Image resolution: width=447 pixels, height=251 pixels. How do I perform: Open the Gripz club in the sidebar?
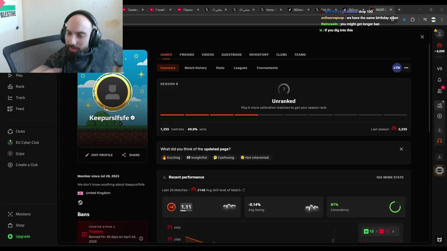[x=16, y=154]
